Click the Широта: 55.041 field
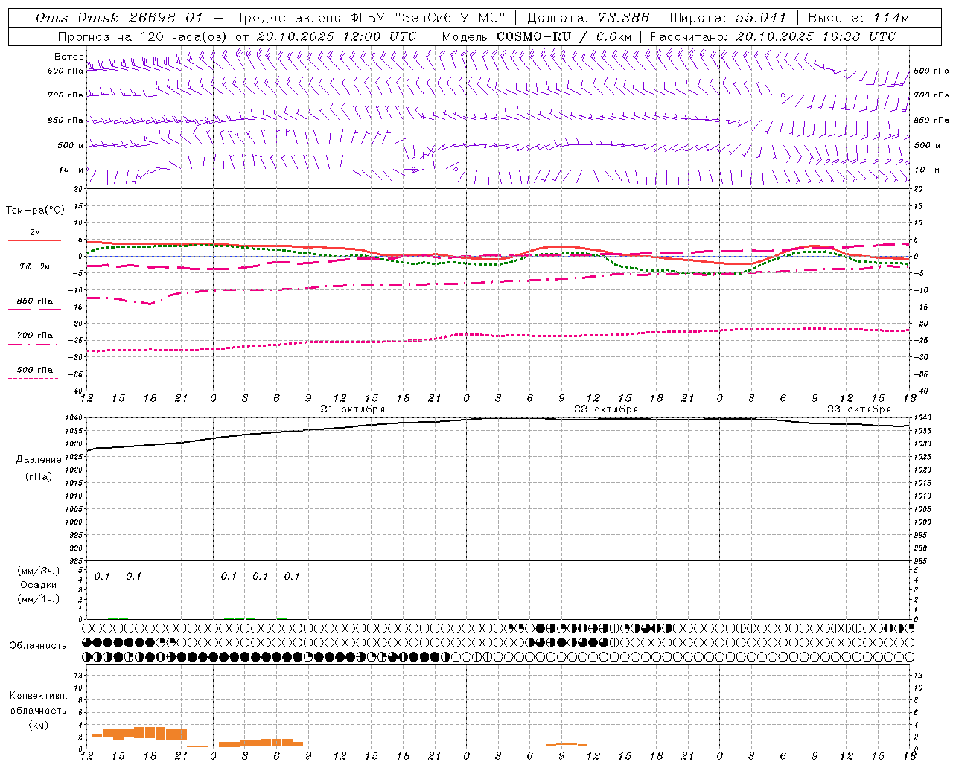953x762 pixels. tap(727, 18)
